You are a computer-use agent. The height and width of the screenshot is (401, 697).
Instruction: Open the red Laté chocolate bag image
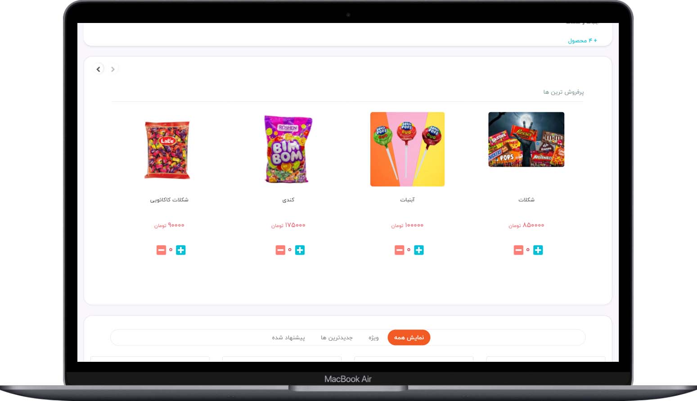pyautogui.click(x=167, y=150)
